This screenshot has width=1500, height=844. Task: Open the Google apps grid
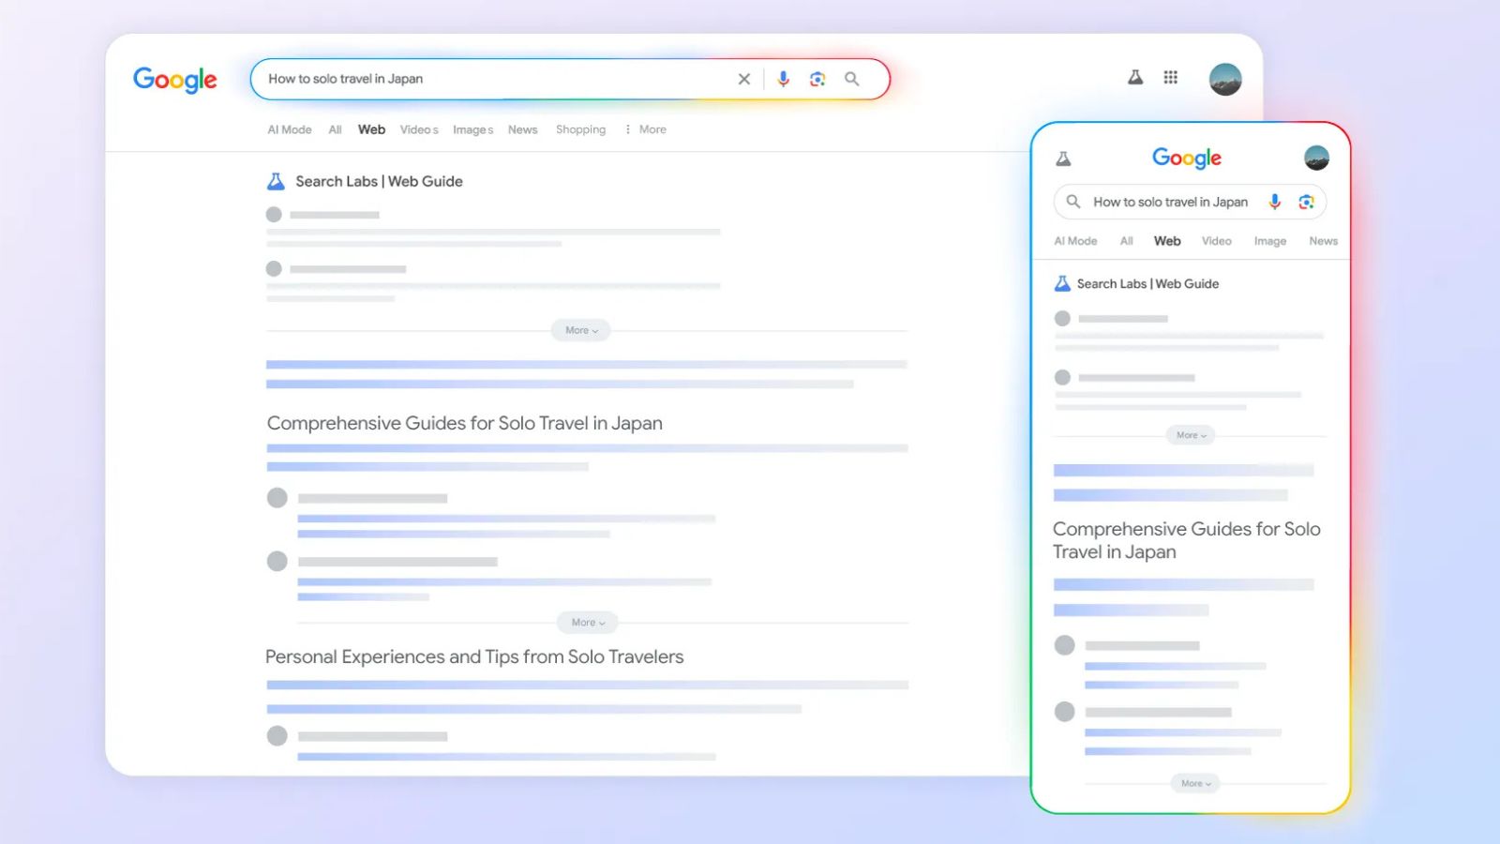click(1170, 78)
